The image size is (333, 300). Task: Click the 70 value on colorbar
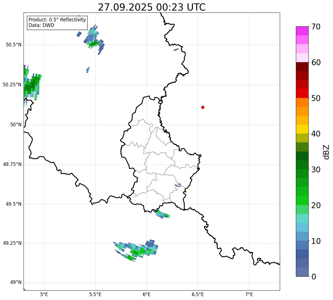(x=316, y=27)
